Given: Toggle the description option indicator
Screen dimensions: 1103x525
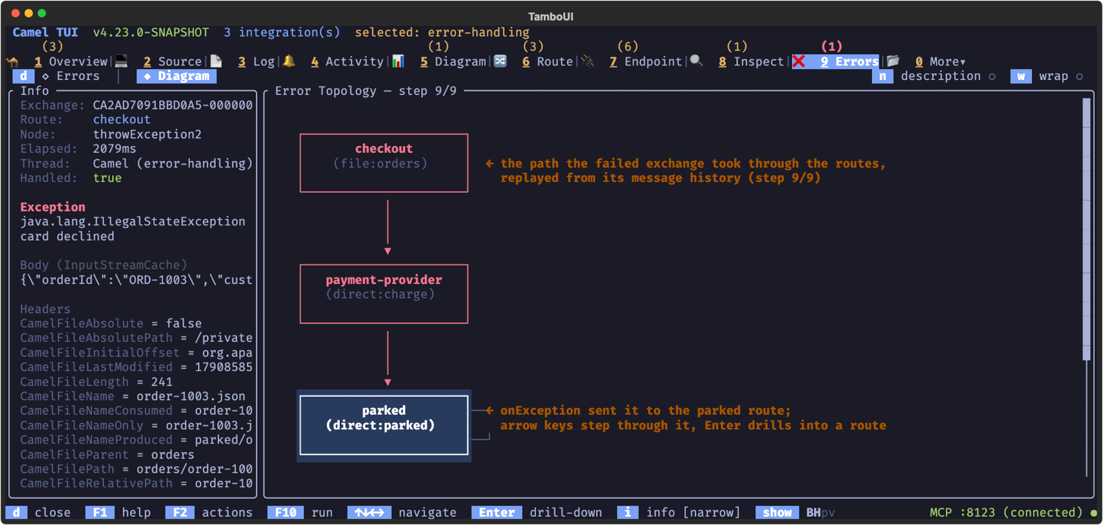Looking at the screenshot, I should tap(992, 76).
